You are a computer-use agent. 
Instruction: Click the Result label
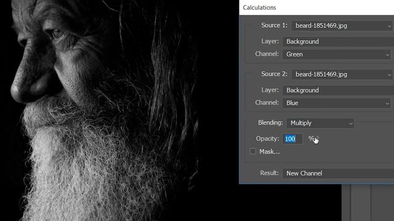click(x=270, y=173)
